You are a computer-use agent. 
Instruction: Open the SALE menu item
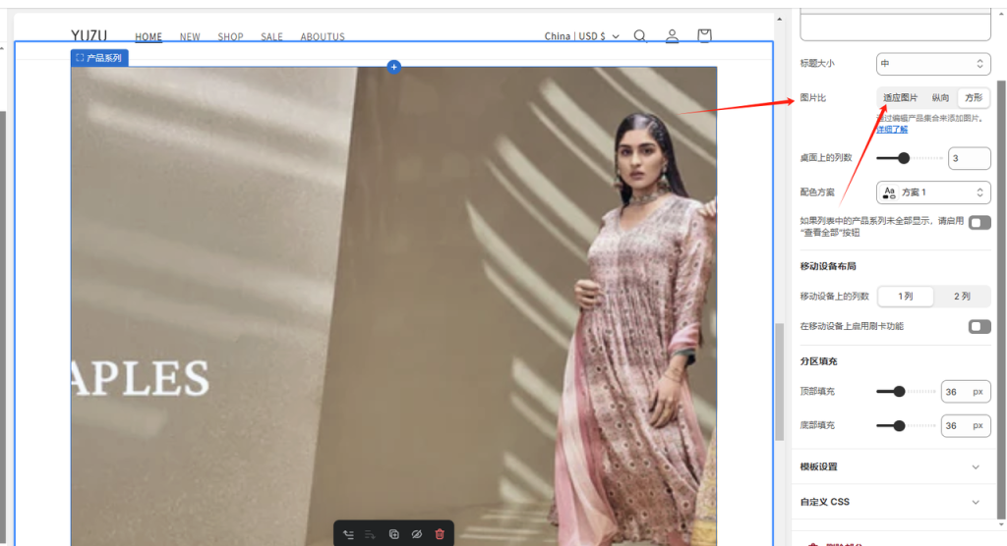pyautogui.click(x=271, y=37)
